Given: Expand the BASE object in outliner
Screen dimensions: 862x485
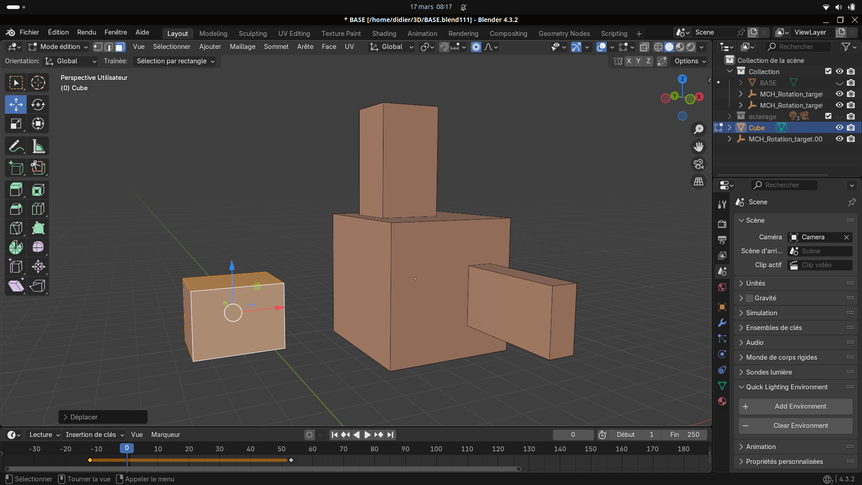Looking at the screenshot, I should click(x=741, y=83).
